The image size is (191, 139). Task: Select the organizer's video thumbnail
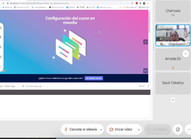coord(173,35)
